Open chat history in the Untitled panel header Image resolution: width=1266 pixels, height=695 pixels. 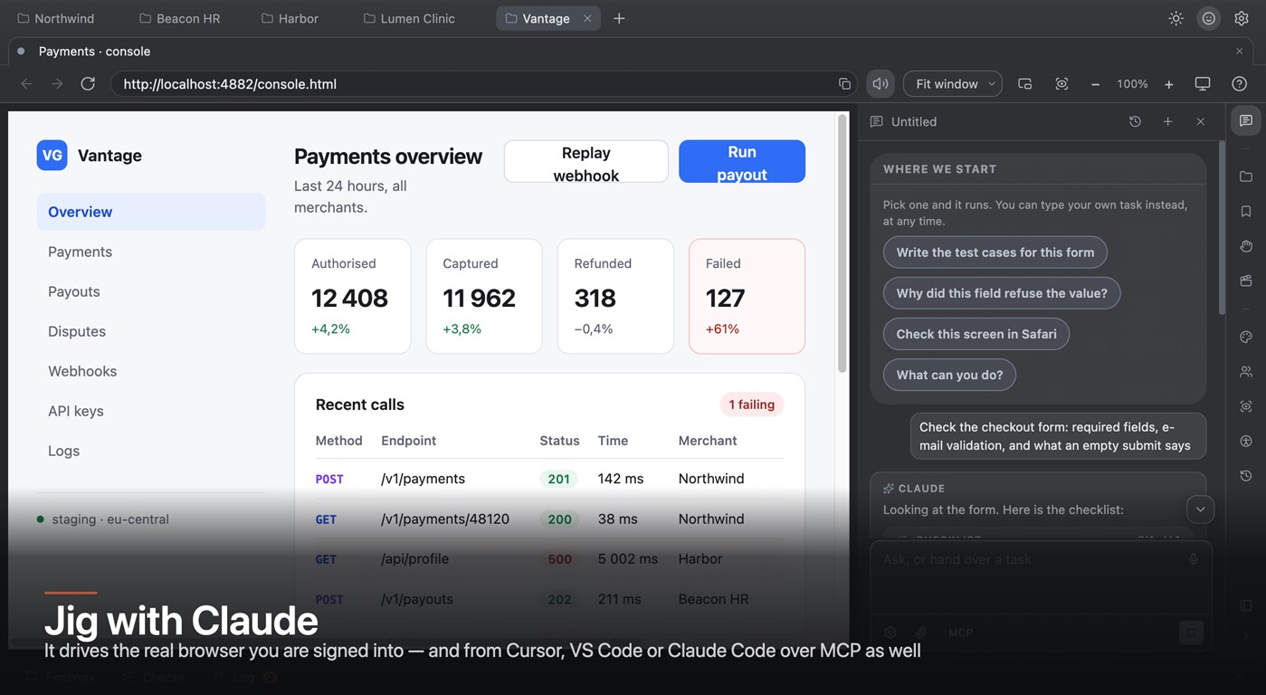tap(1135, 121)
